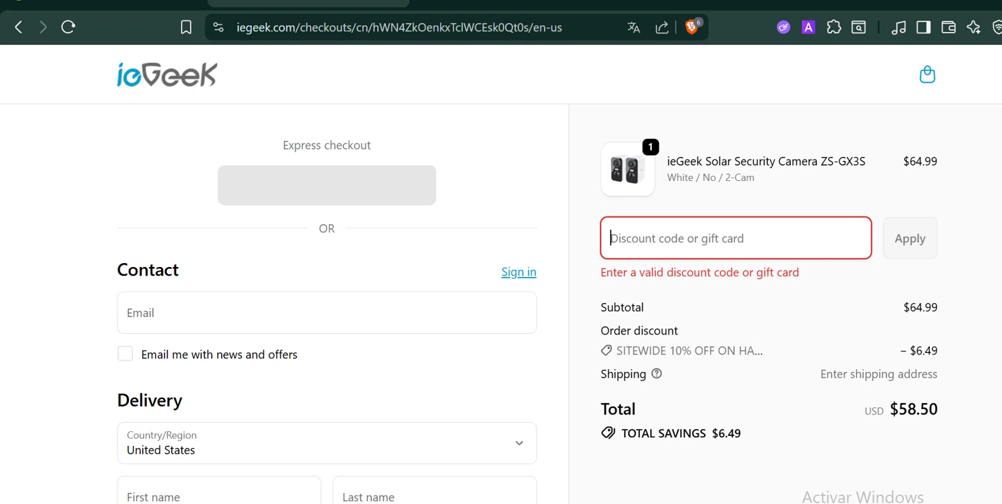Click 'TOTAL SAVINGS $6.49' text

(681, 433)
